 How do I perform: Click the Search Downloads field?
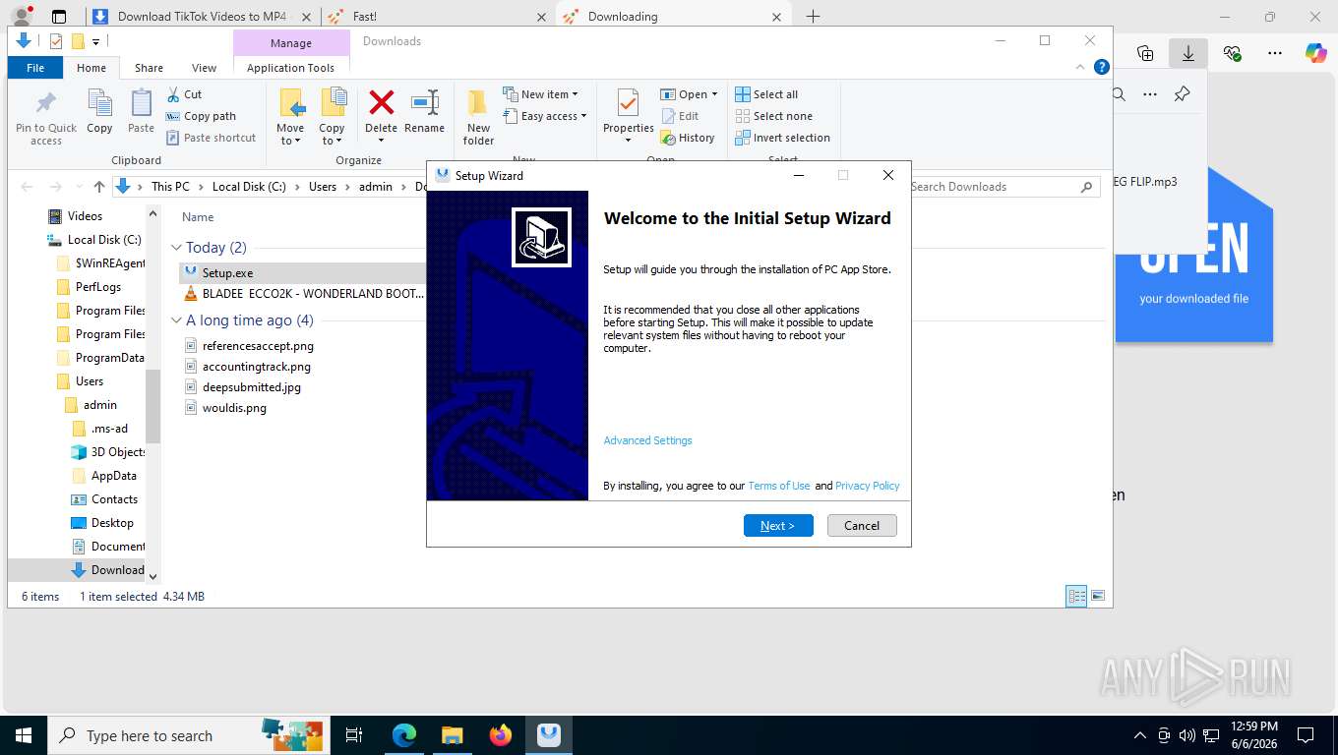point(1002,187)
